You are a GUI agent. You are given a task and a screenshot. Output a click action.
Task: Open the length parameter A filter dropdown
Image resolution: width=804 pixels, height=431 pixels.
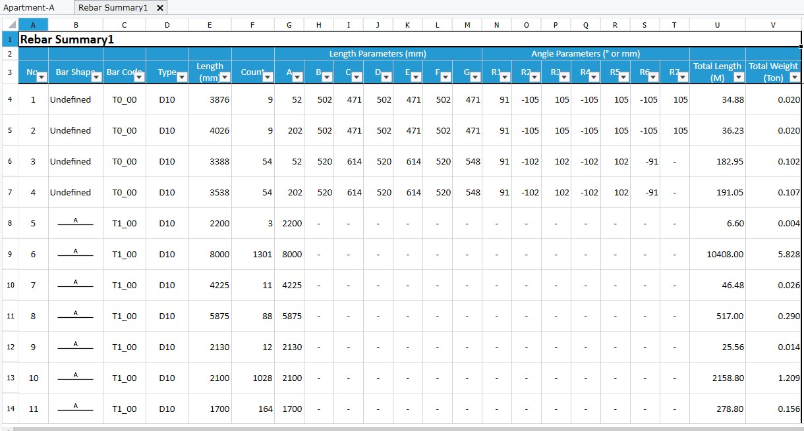(x=297, y=77)
